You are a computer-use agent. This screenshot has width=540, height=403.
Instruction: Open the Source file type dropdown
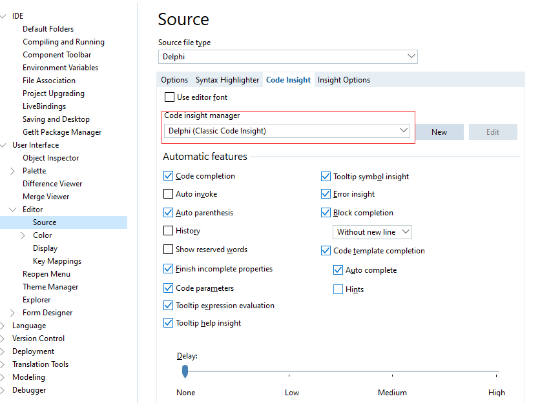coord(411,57)
